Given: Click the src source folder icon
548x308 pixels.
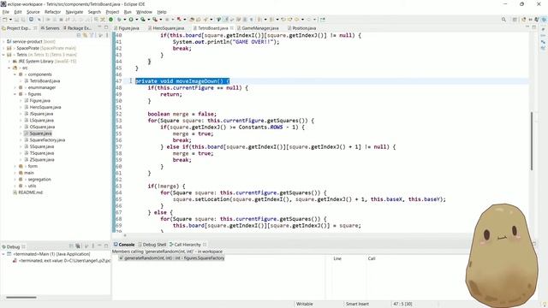Looking at the screenshot, I should point(15,68).
